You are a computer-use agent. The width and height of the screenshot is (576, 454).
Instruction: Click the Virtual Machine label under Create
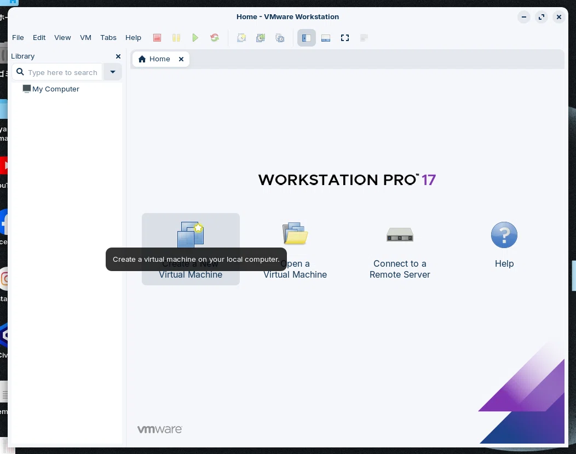[x=191, y=275]
